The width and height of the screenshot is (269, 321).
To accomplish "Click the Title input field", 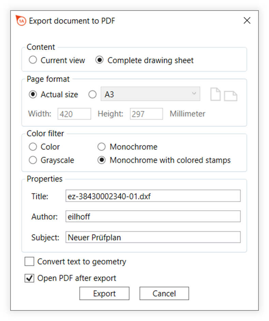I will click(x=153, y=196).
